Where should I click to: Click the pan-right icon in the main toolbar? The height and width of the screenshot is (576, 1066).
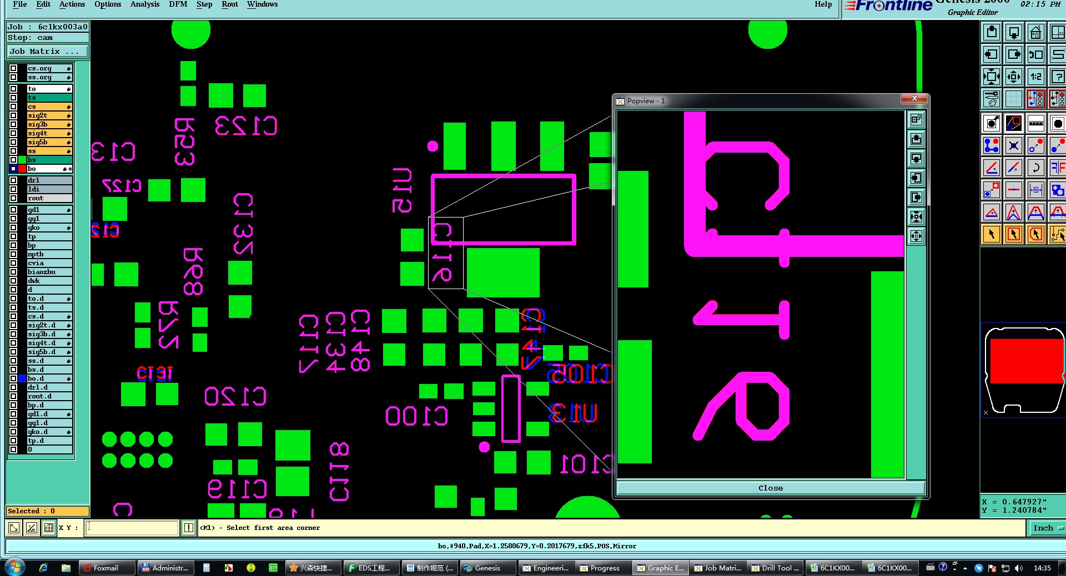coord(1014,54)
